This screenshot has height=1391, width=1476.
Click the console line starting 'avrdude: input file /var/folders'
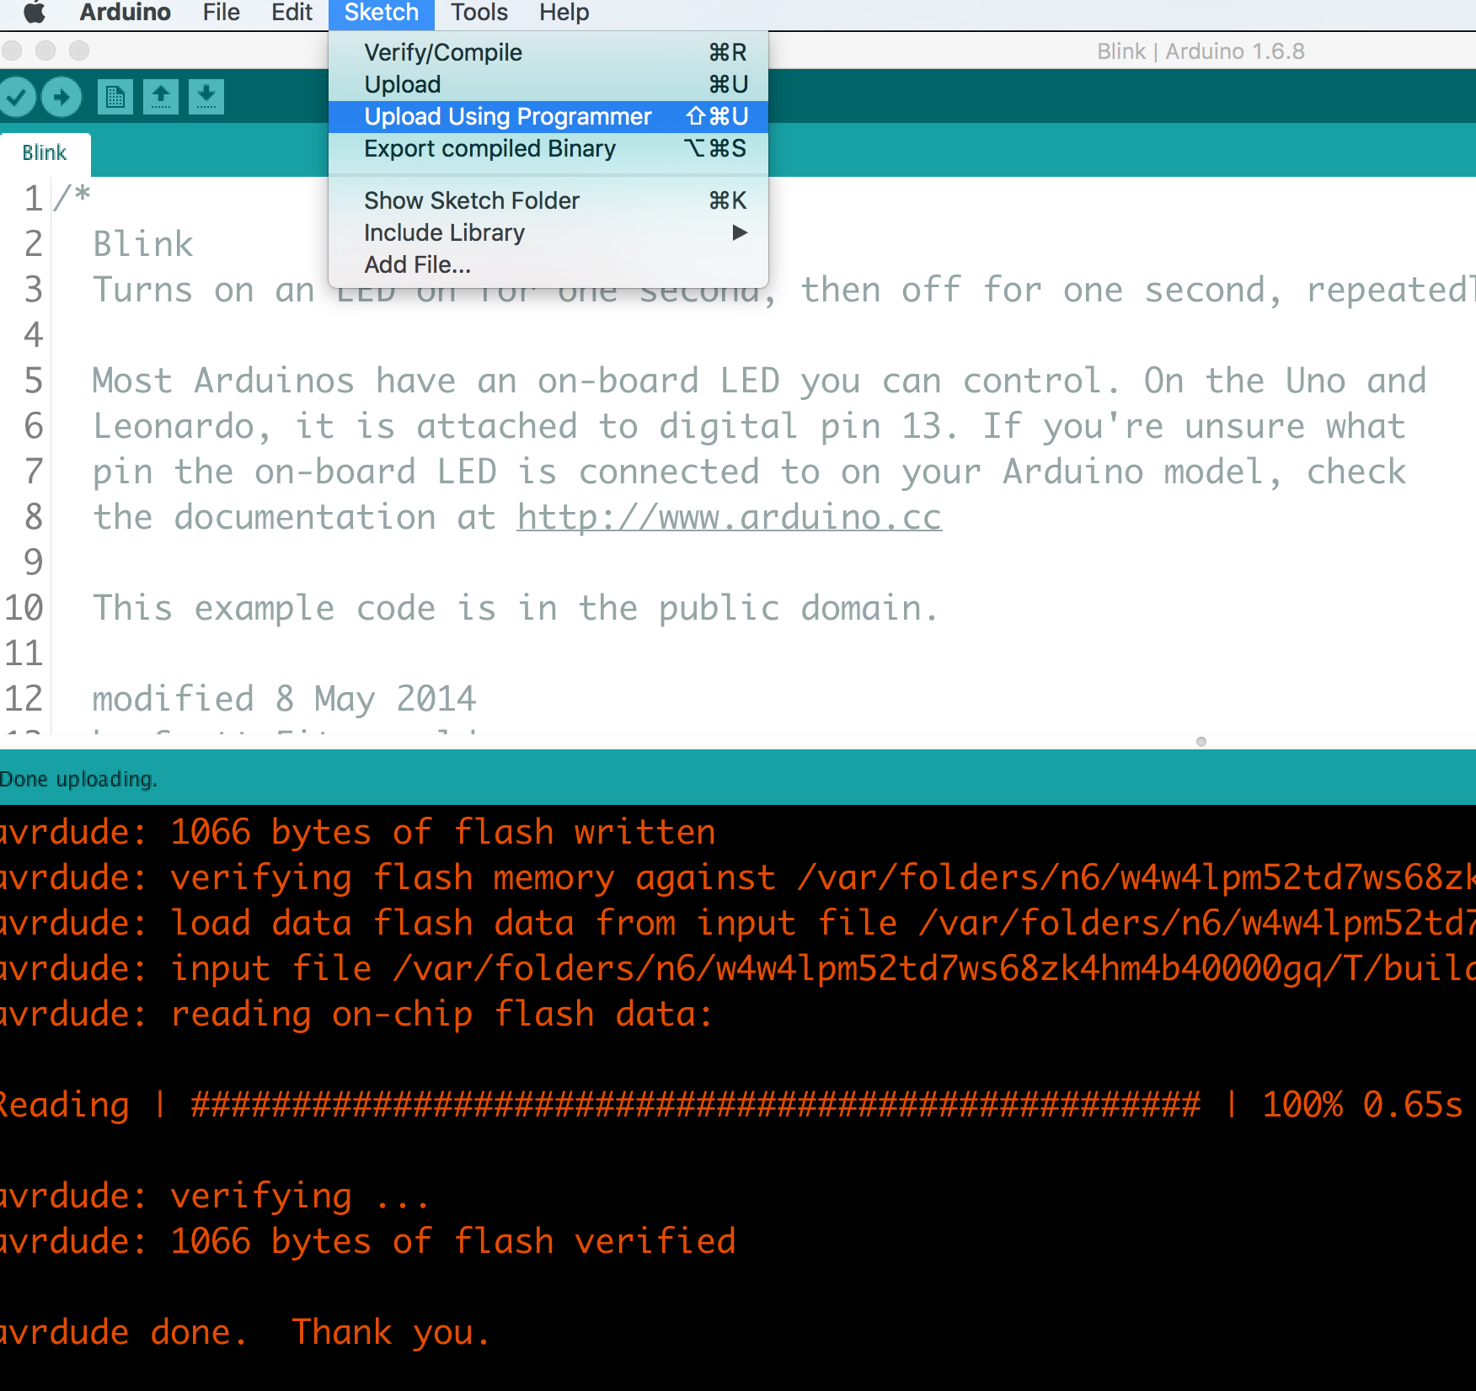(738, 968)
